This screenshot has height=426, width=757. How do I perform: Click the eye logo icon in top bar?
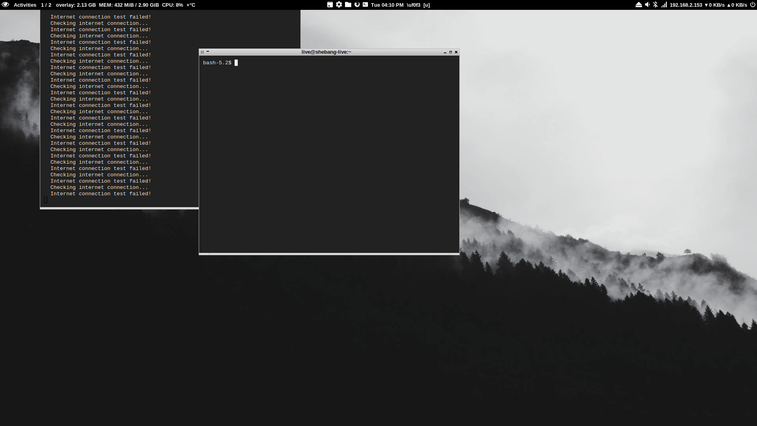6,5
